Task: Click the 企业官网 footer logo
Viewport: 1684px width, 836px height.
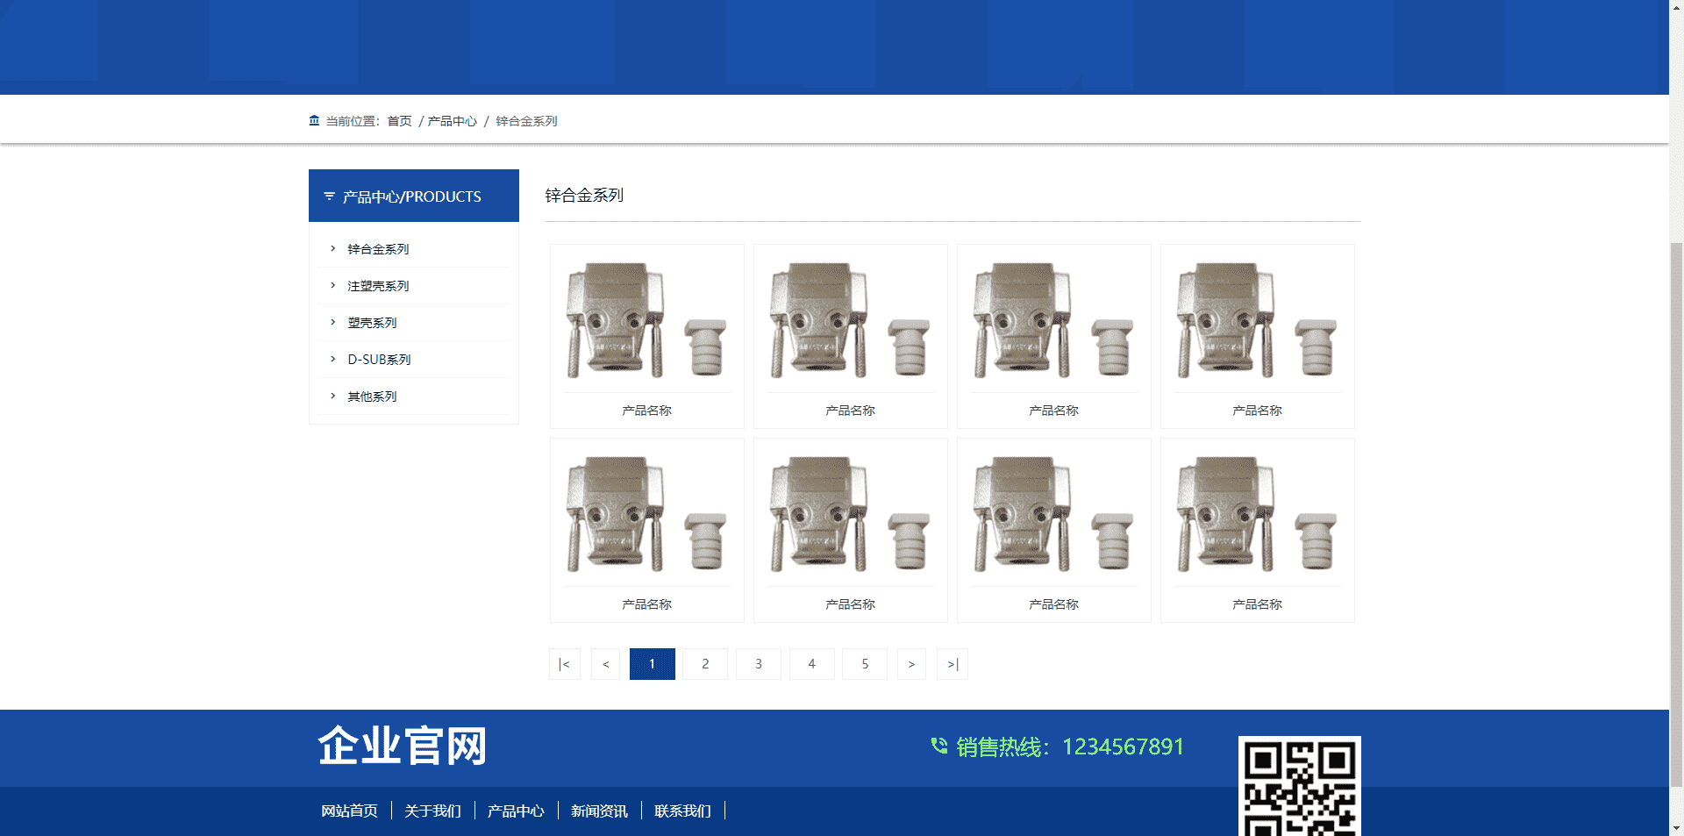Action: coord(402,746)
